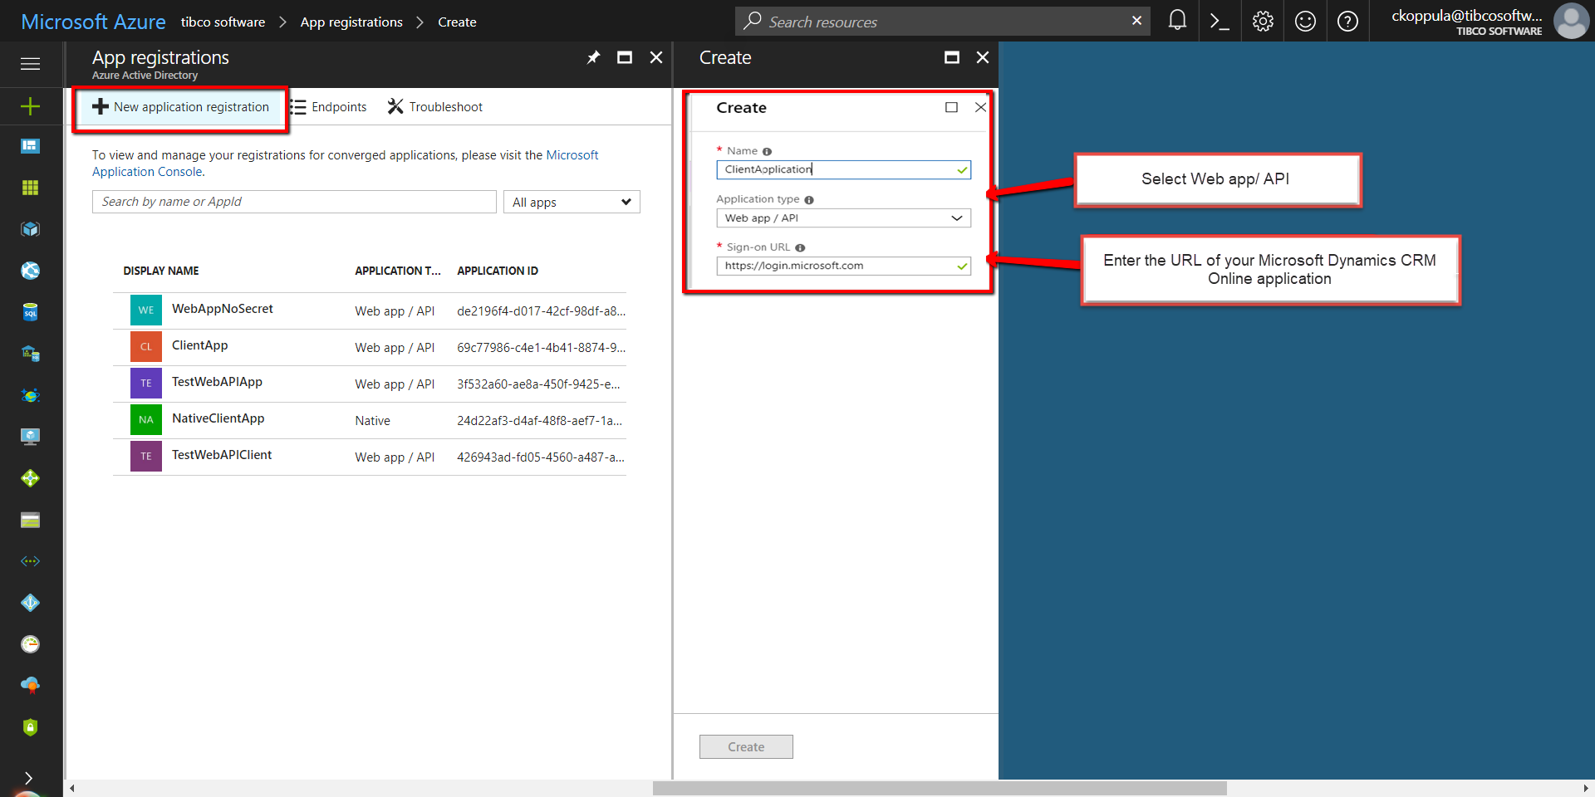Expand the All apps filter dropdown
This screenshot has width=1595, height=797.
click(x=571, y=202)
